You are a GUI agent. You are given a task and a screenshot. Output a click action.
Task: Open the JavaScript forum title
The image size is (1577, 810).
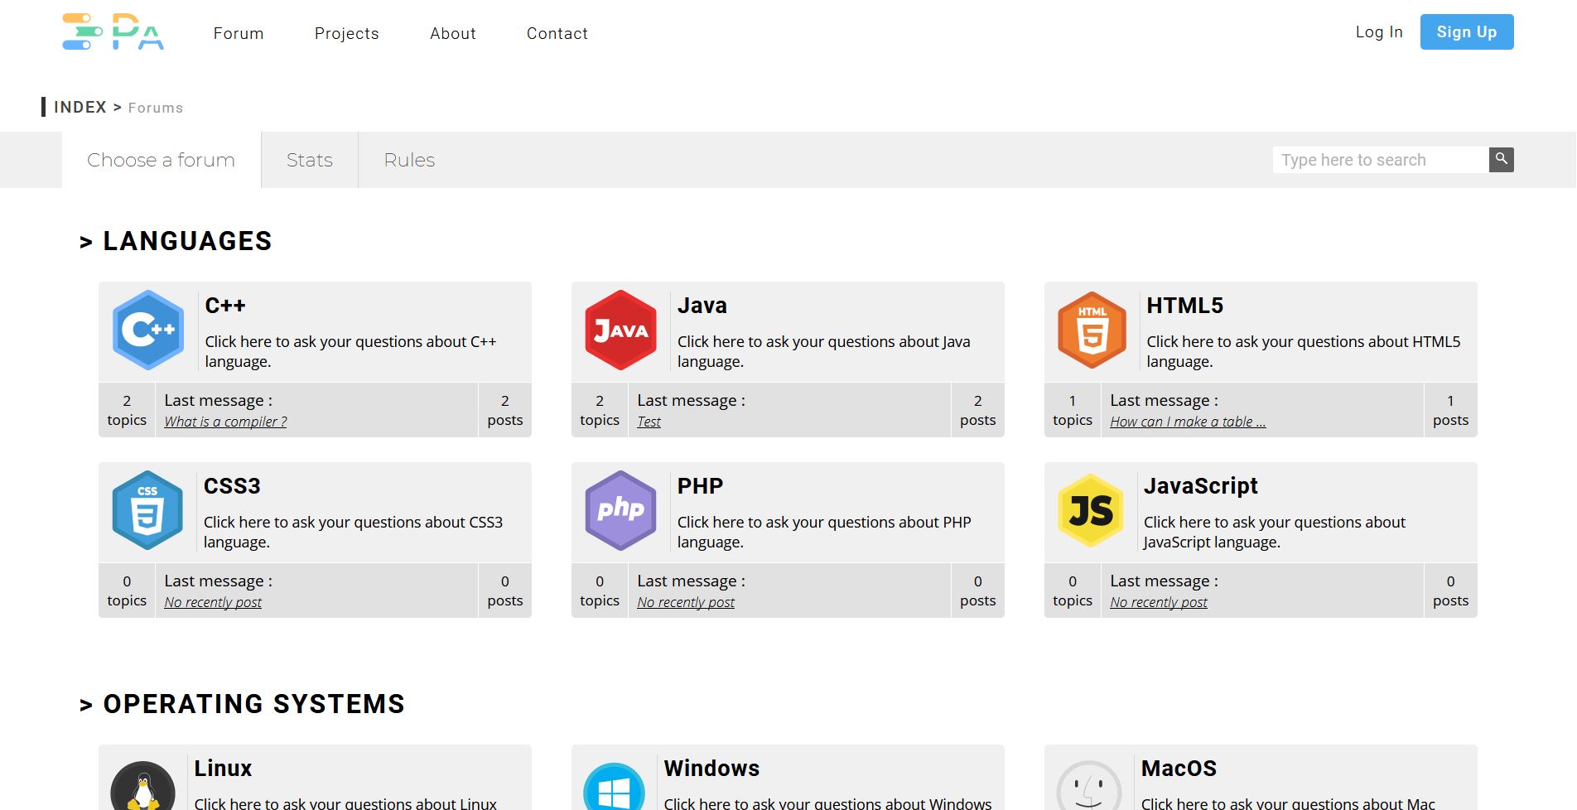[x=1200, y=485]
